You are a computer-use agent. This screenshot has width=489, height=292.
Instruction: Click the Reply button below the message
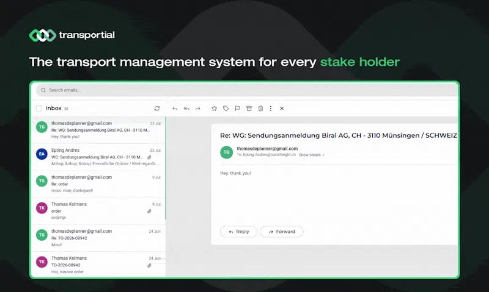(238, 232)
